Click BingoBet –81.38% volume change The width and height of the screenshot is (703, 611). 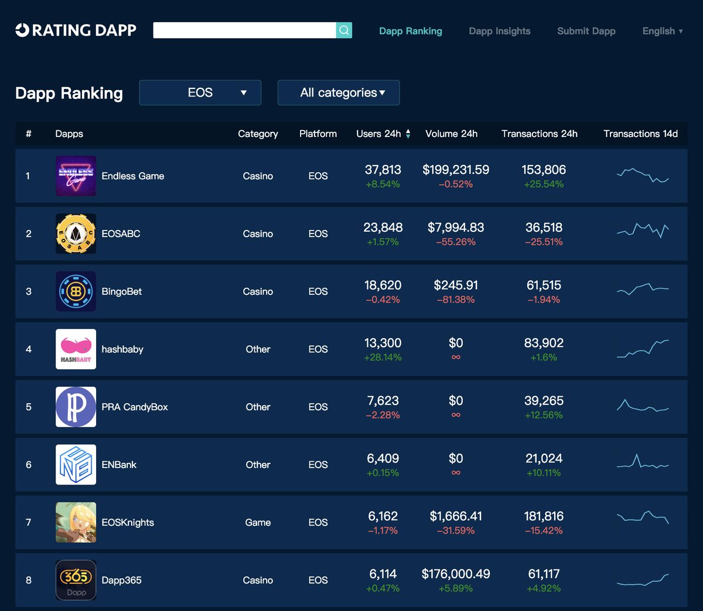[x=456, y=300]
